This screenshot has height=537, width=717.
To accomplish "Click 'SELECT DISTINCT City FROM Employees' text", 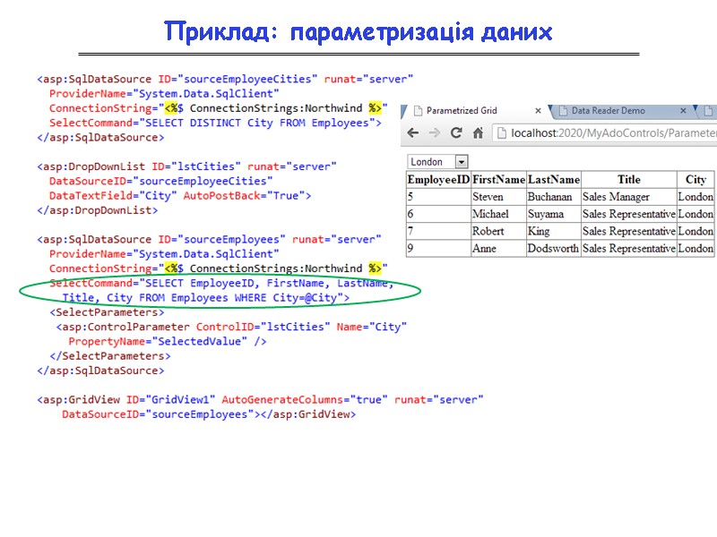I will (x=257, y=123).
